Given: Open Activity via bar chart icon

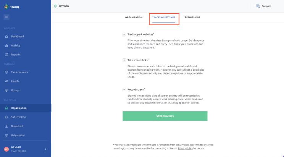Looking at the screenshot, I should point(6,45).
